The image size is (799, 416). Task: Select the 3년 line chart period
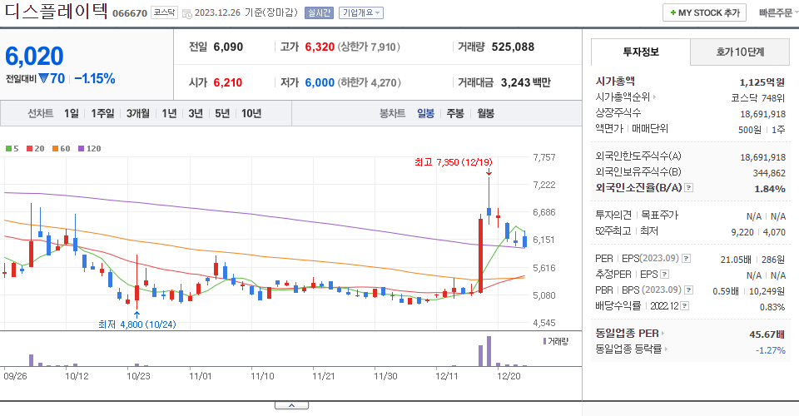coord(196,113)
